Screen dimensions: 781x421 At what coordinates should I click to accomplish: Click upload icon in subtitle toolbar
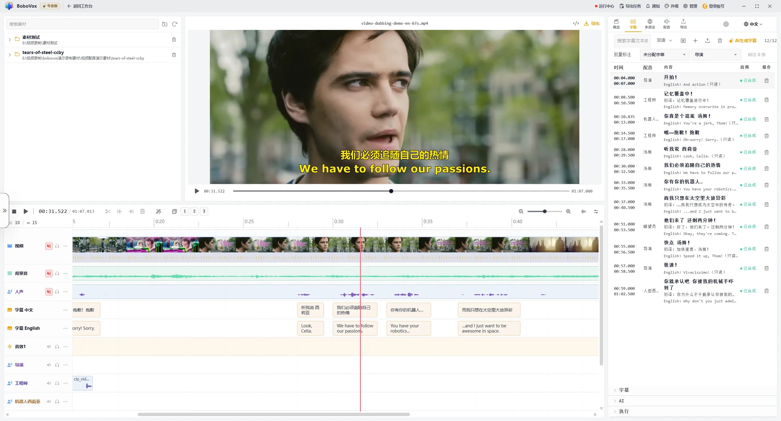(x=707, y=41)
